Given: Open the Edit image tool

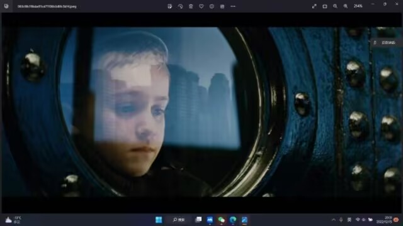Looking at the screenshot, I should click(169, 6).
